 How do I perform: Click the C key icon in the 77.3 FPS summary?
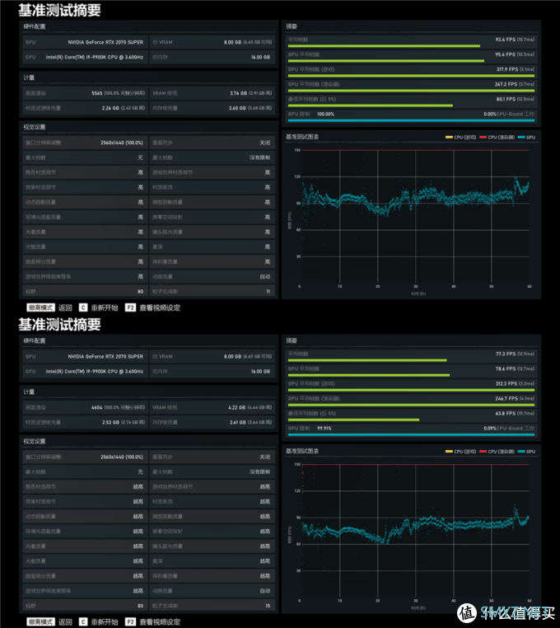pos(83,621)
